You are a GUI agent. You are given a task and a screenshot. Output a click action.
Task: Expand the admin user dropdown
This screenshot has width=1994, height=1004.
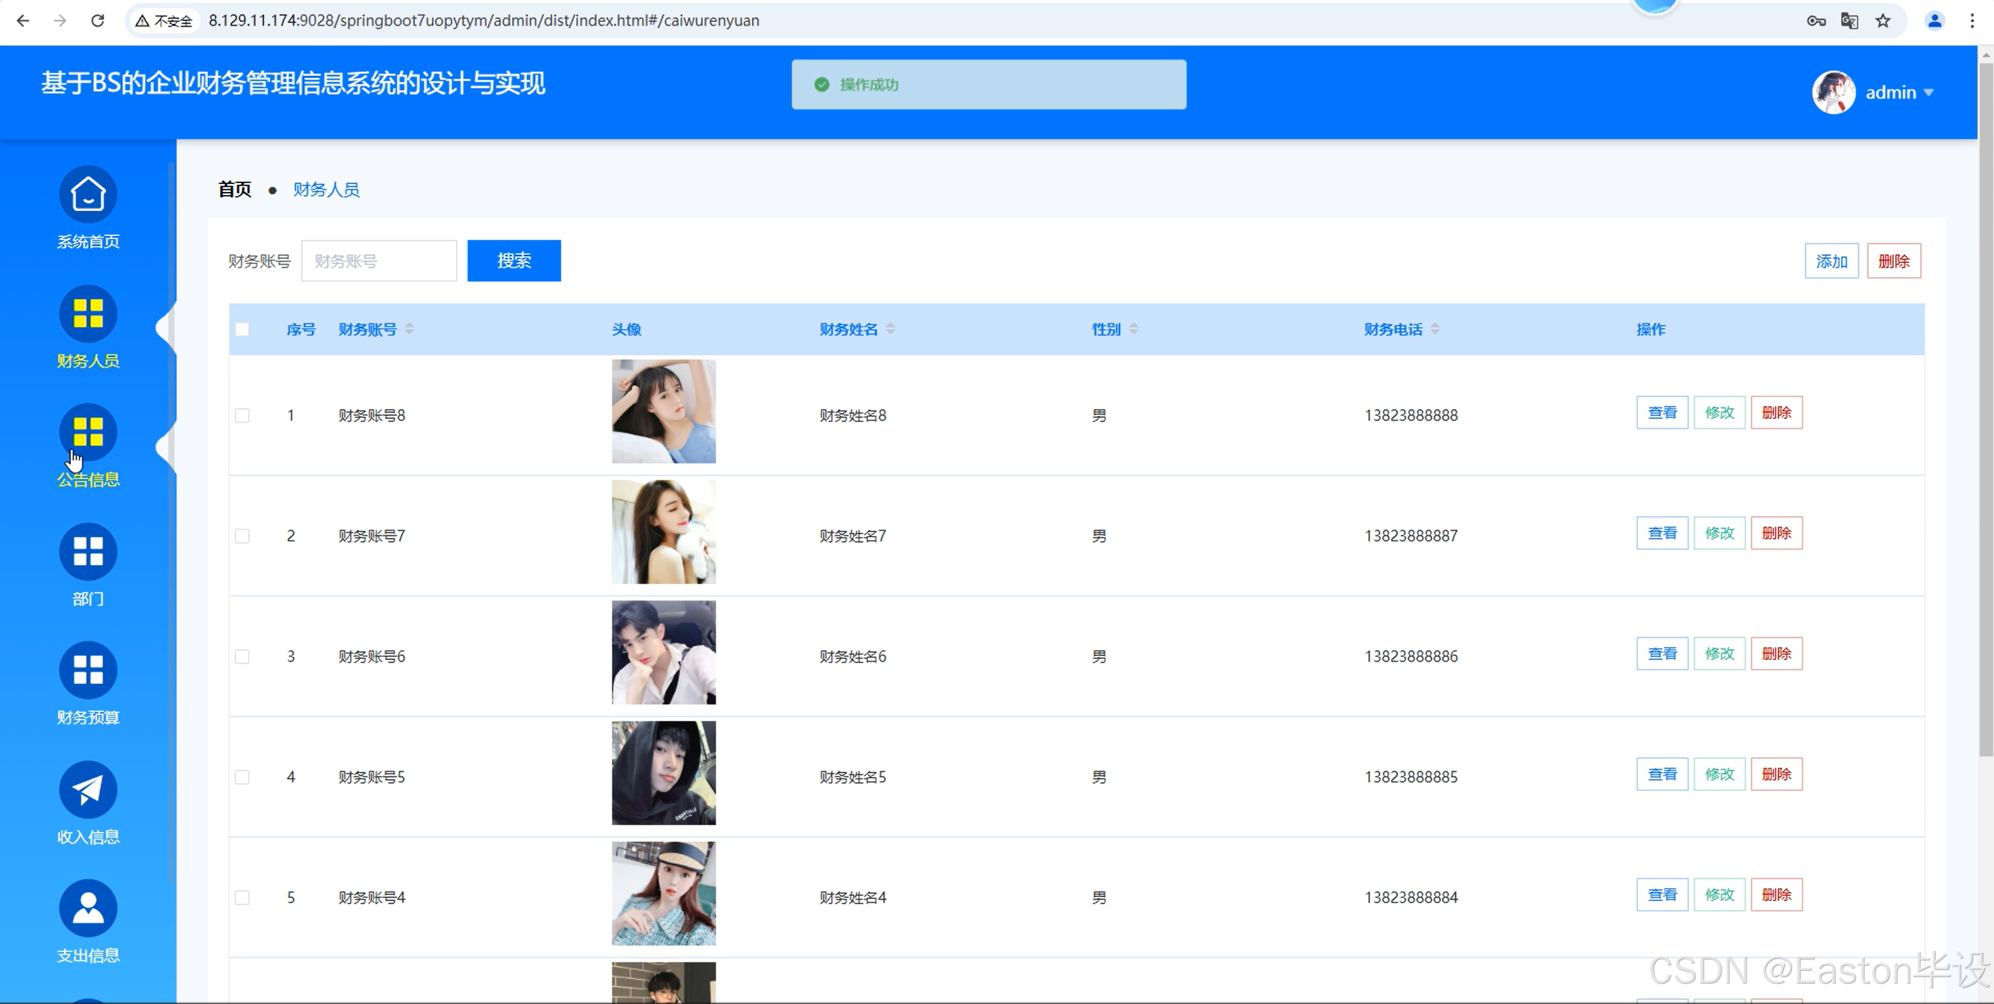(1899, 93)
